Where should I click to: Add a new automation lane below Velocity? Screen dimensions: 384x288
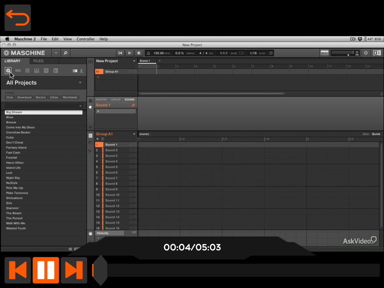(98, 238)
